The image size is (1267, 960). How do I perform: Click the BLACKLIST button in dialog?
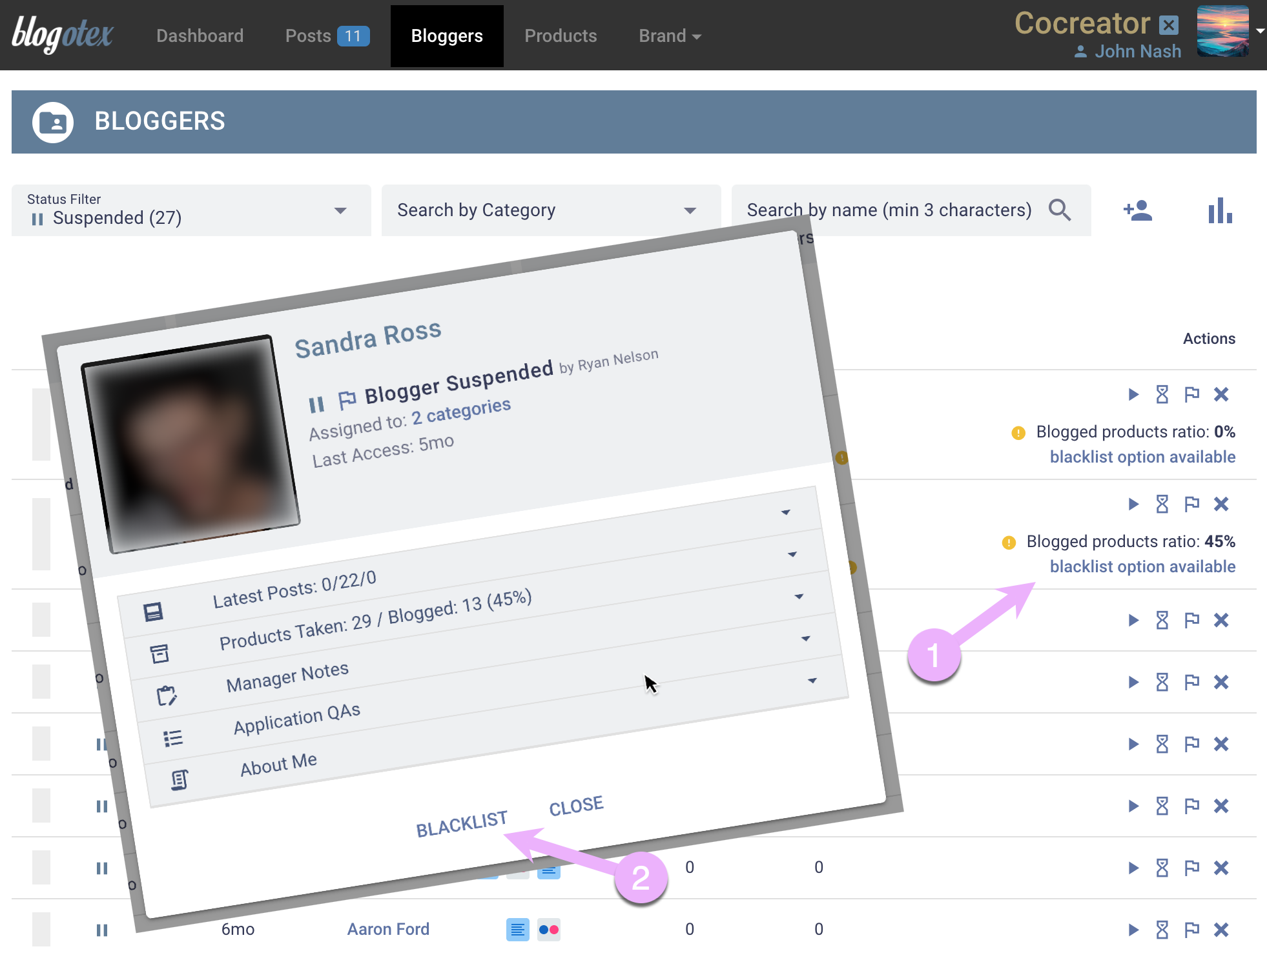[461, 824]
